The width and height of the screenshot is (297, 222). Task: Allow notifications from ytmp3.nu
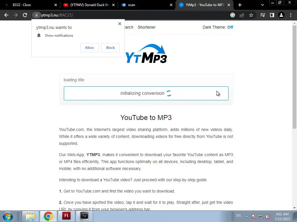click(x=89, y=48)
